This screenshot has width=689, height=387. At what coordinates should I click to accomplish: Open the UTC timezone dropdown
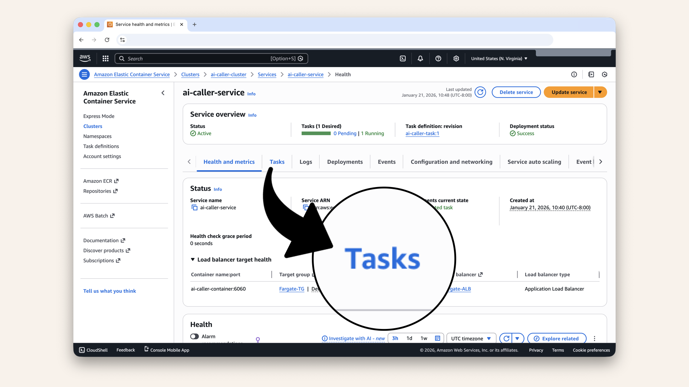coord(471,338)
